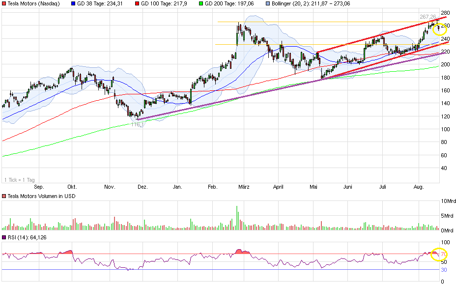Click the red GD 100 Tage legend swatch
Image resolution: width=456 pixels, height=285 pixels.
tap(137, 4)
